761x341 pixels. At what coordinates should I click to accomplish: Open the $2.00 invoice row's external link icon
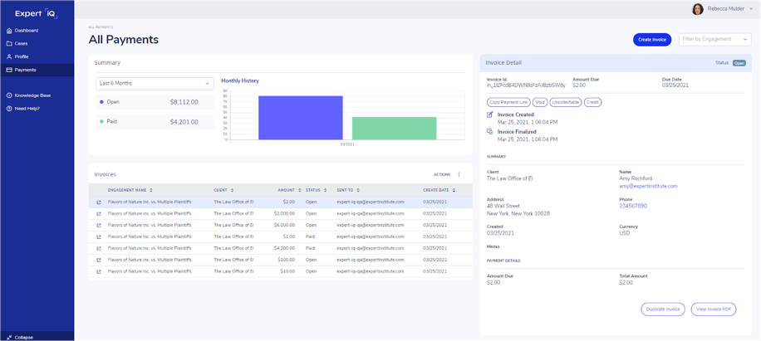(99, 202)
